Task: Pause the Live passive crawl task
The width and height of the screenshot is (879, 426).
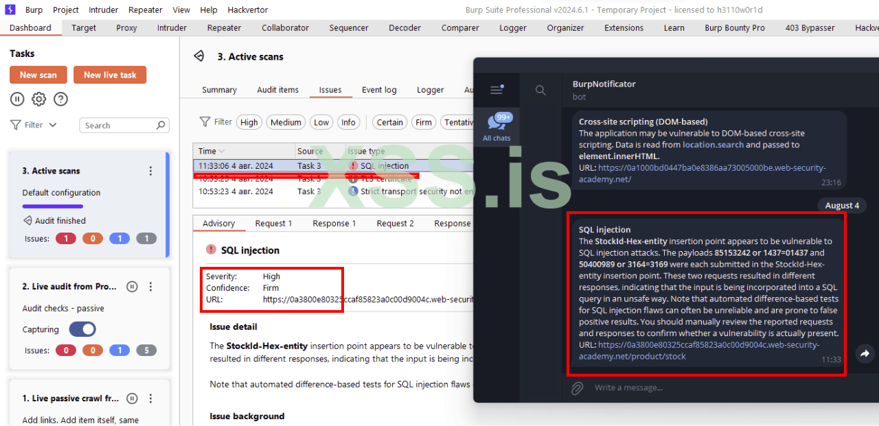Action: coord(133,398)
